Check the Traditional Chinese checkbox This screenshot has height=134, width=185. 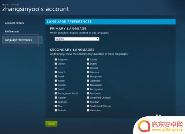coord(88,106)
